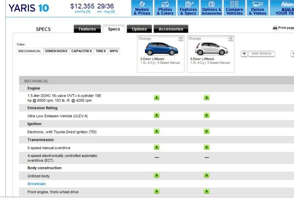Screen dimensions: 294x198
Task: Show the DIMENSIONS specs view
Action: pos(56,51)
